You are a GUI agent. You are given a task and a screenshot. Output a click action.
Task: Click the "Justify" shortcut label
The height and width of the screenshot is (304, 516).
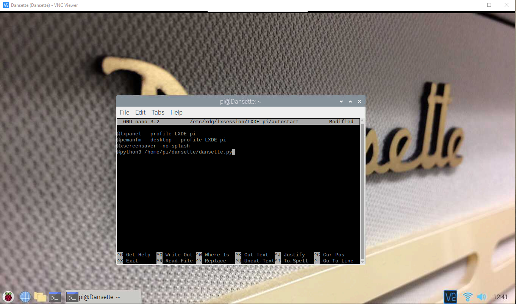point(294,255)
